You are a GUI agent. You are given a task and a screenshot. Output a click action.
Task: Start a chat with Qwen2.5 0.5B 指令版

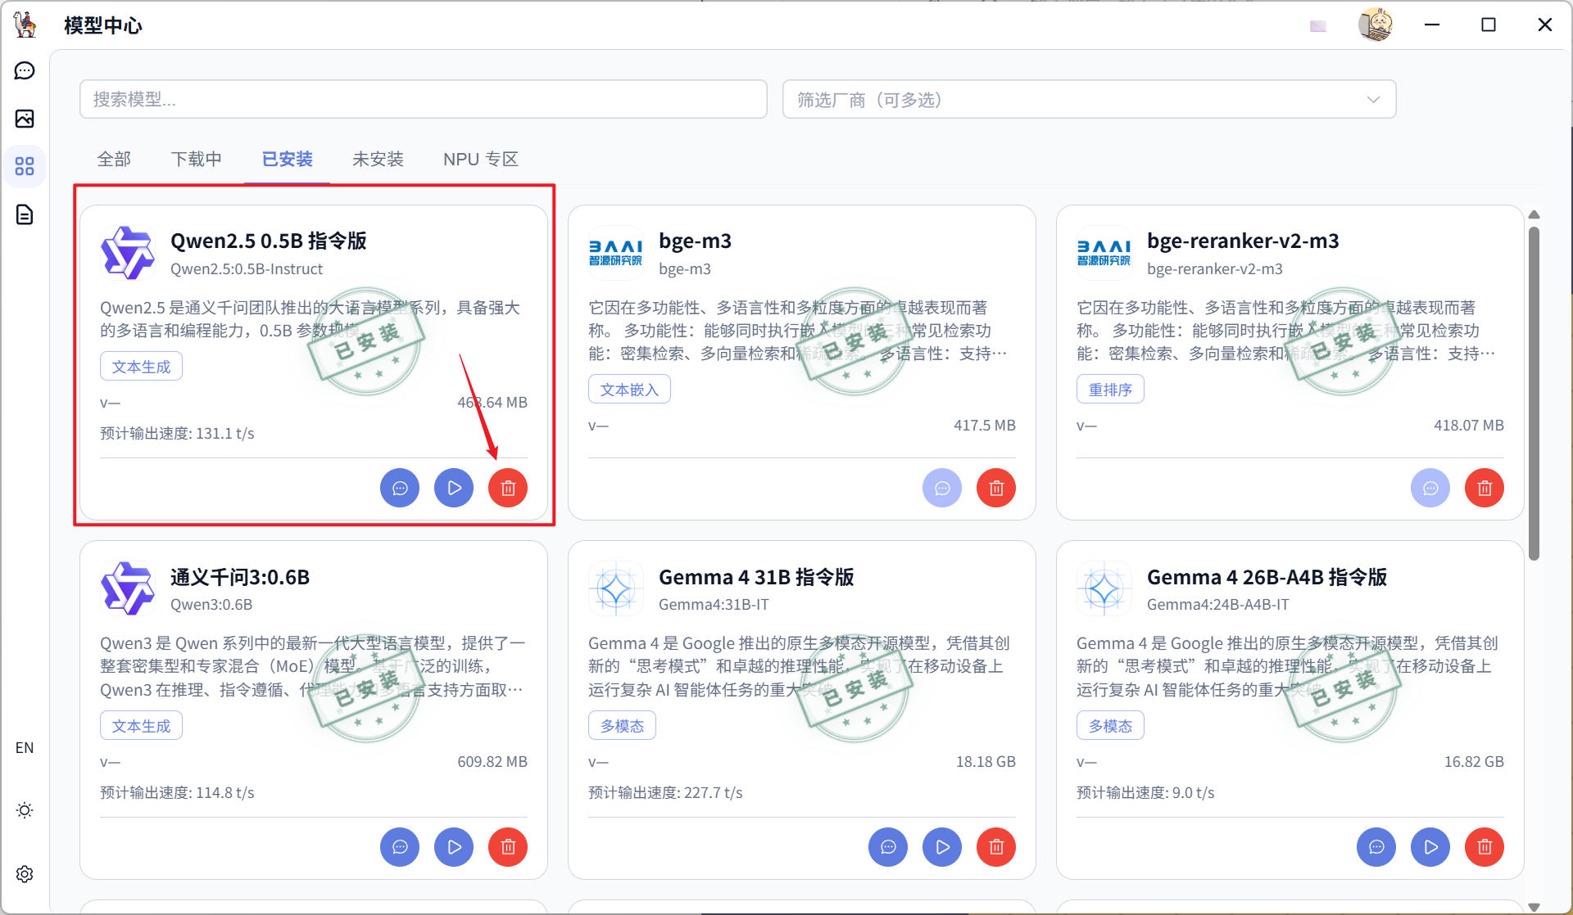(400, 488)
